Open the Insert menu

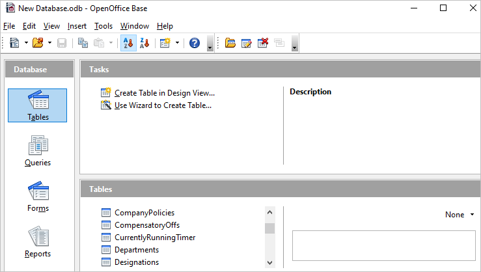click(77, 26)
